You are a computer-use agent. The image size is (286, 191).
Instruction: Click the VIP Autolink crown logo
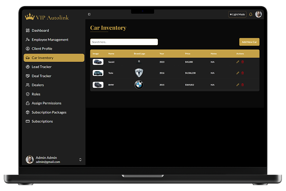click(x=30, y=17)
